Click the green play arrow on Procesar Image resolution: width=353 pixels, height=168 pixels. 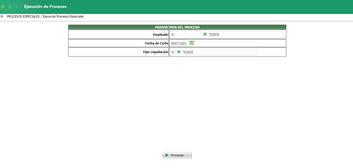click(167, 155)
